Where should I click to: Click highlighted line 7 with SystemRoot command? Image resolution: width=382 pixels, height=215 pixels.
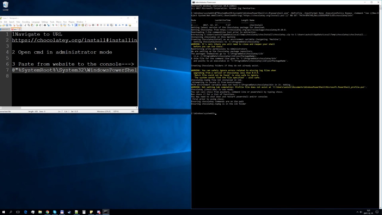point(75,70)
